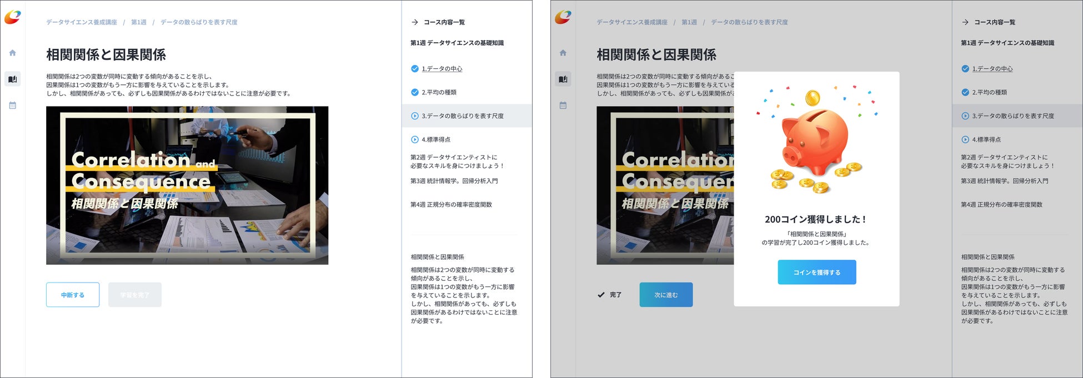Click checkmark icon of 2.平均の種類 in left screen
Image resolution: width=1083 pixels, height=378 pixels.
point(414,92)
